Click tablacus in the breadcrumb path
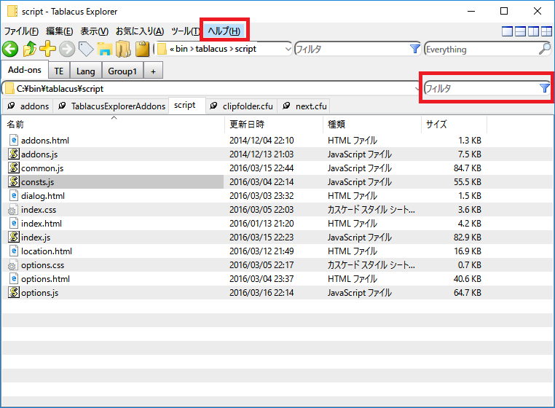The height and width of the screenshot is (408, 555). tap(211, 49)
